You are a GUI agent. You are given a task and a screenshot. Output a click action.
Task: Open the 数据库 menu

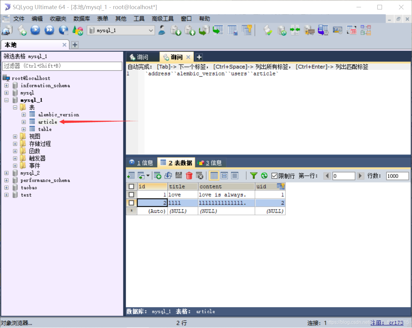click(x=82, y=19)
